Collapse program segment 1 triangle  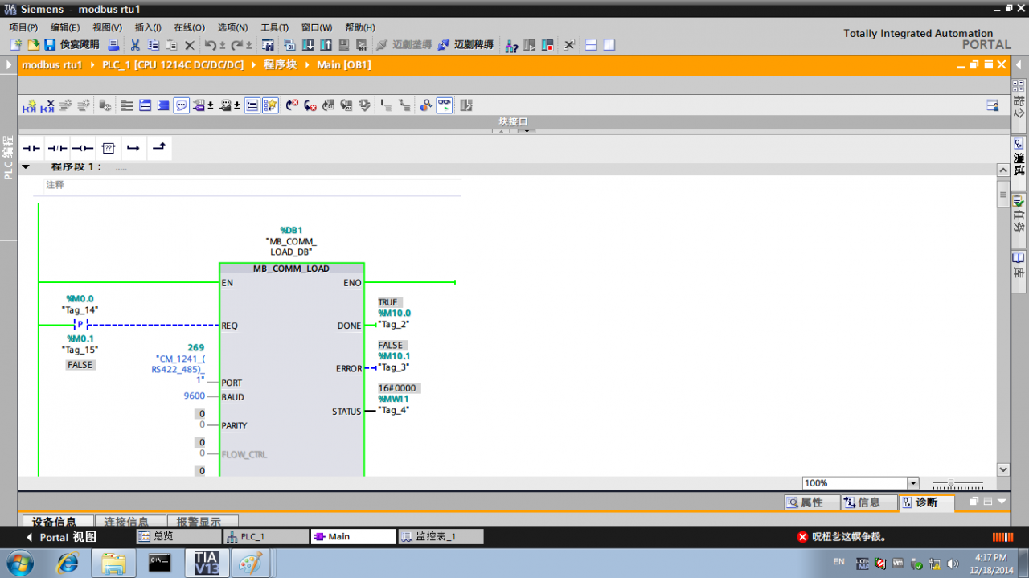(26, 167)
